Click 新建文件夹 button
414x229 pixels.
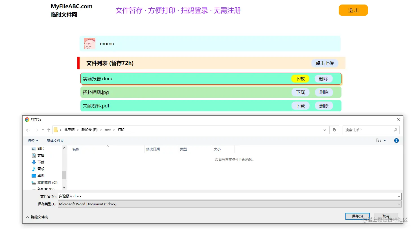pos(55,141)
